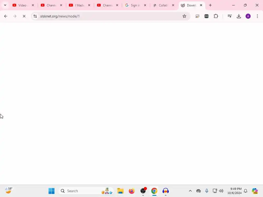The width and height of the screenshot is (263, 197).
Task: Open the notification bell
Action: point(246,191)
